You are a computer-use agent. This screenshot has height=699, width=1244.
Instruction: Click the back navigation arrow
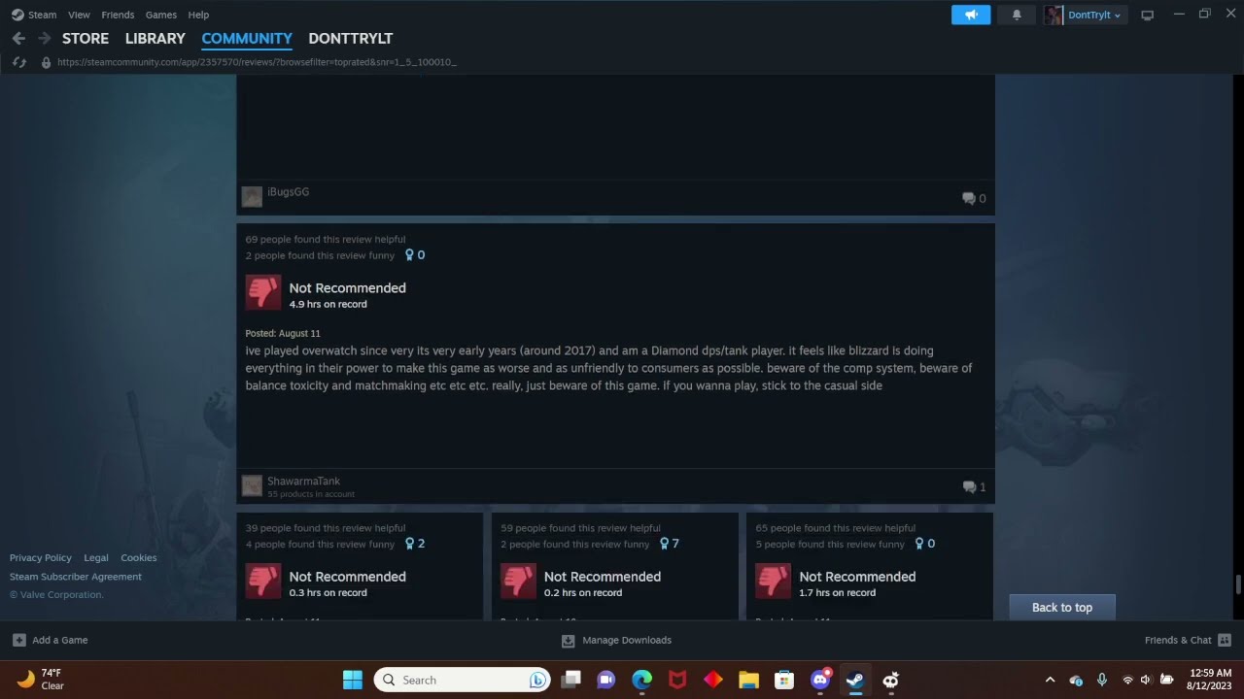[18, 39]
